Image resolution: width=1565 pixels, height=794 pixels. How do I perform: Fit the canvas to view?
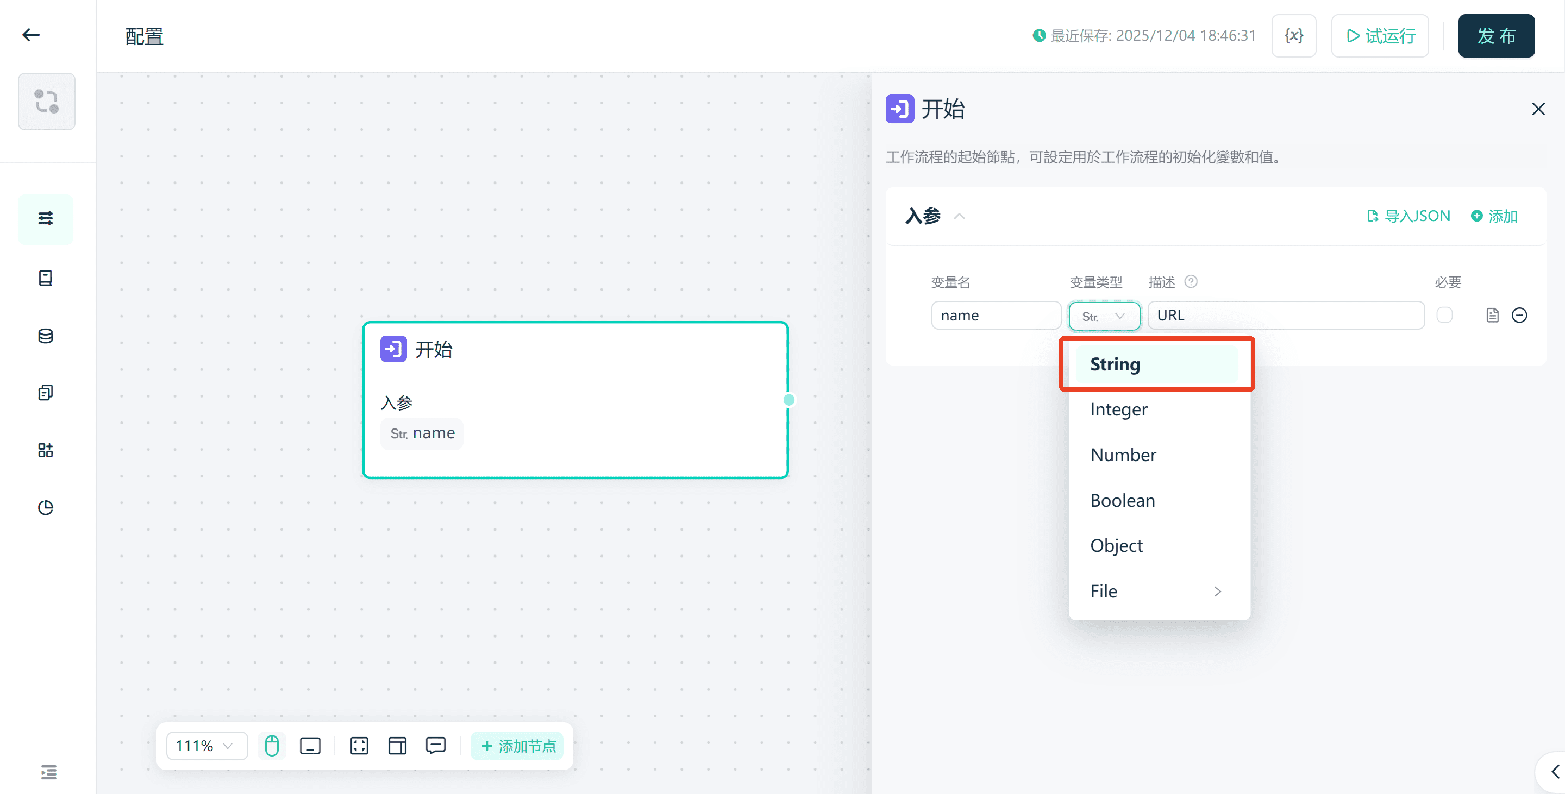point(359,746)
